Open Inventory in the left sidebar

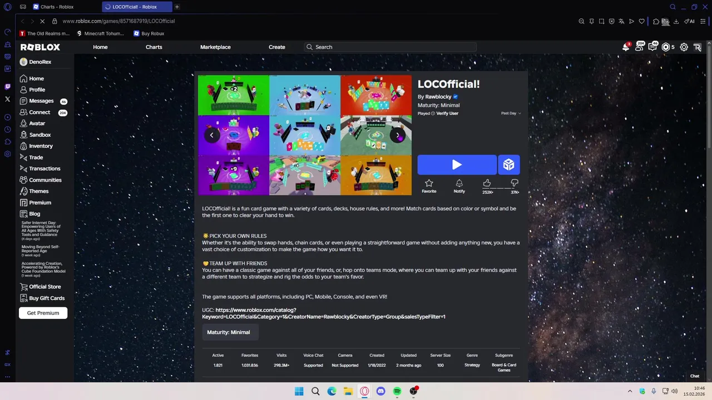tap(36, 146)
